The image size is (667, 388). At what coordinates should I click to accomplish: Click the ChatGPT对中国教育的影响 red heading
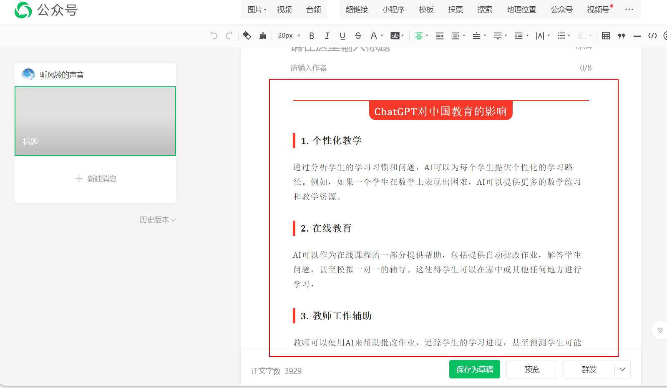click(440, 111)
